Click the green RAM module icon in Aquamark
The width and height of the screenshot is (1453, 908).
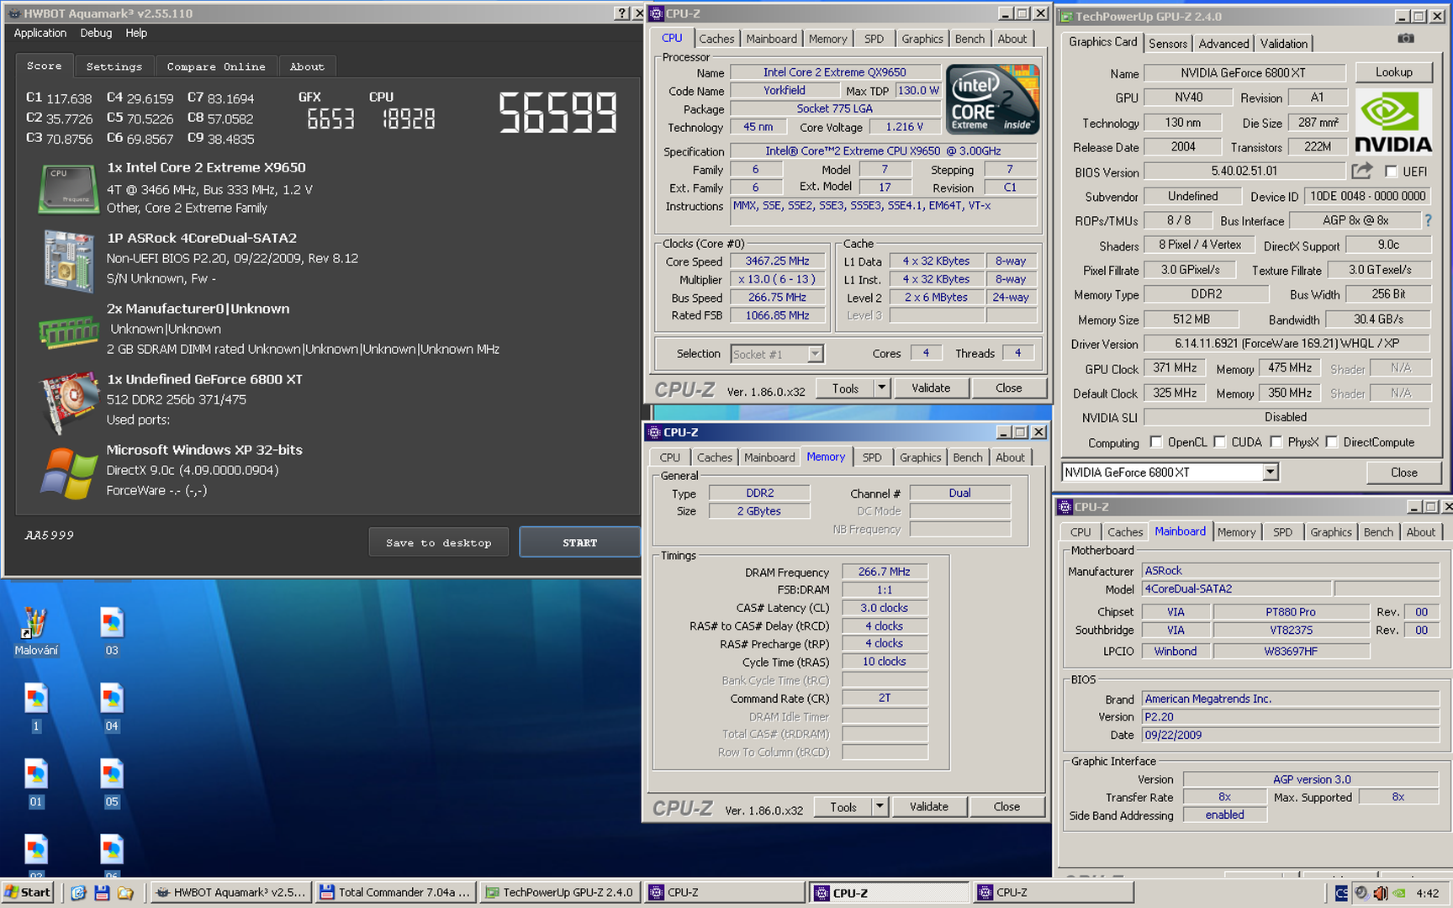(x=69, y=331)
